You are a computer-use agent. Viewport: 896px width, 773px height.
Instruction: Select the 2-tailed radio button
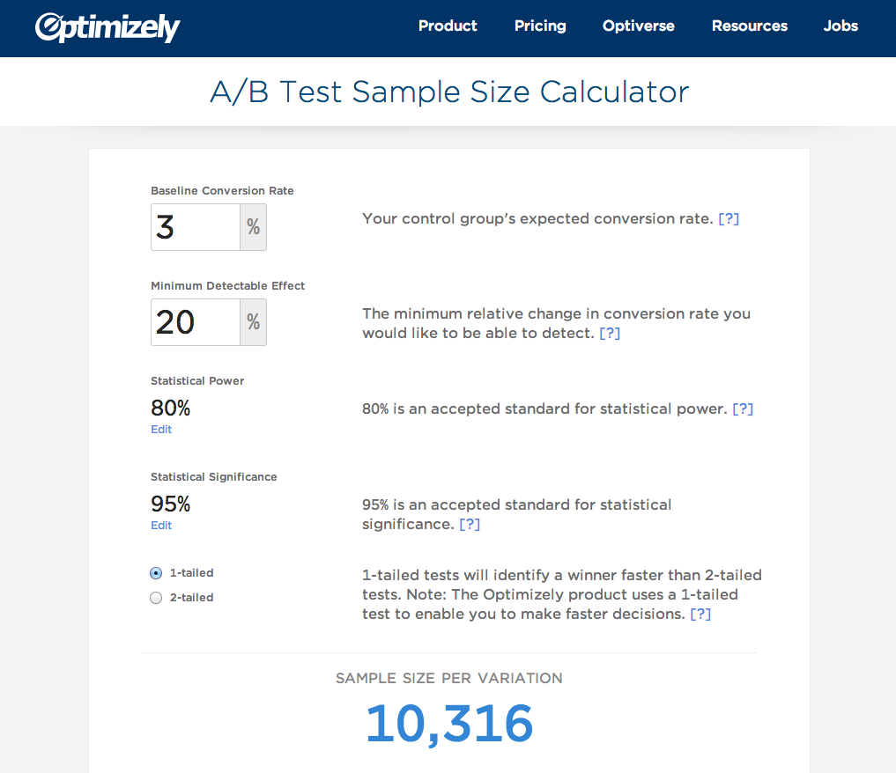click(155, 598)
